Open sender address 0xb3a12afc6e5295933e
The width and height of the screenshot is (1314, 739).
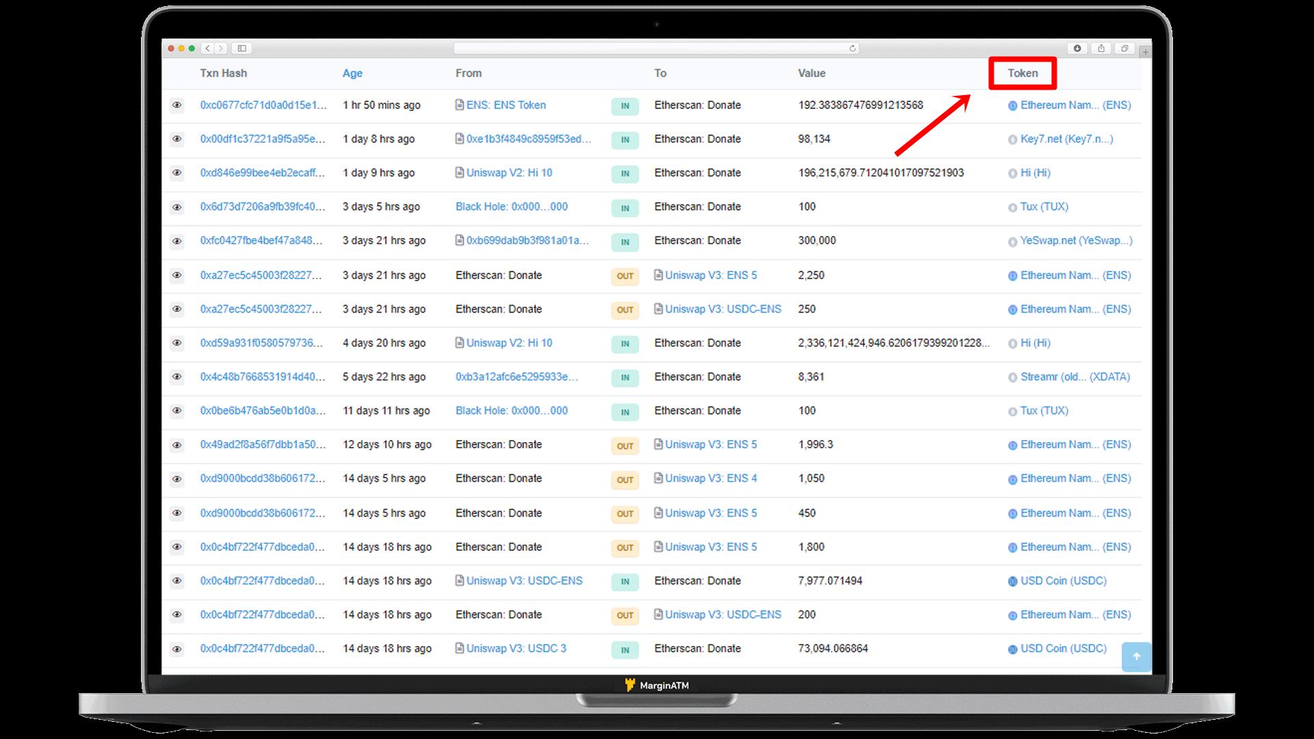517,376
